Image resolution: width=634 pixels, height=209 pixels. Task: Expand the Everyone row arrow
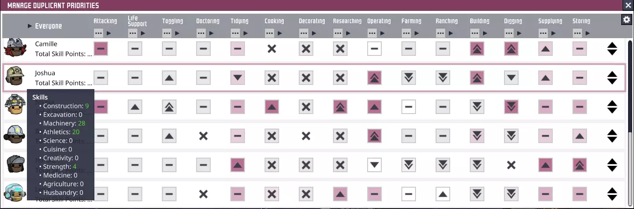tap(30, 26)
